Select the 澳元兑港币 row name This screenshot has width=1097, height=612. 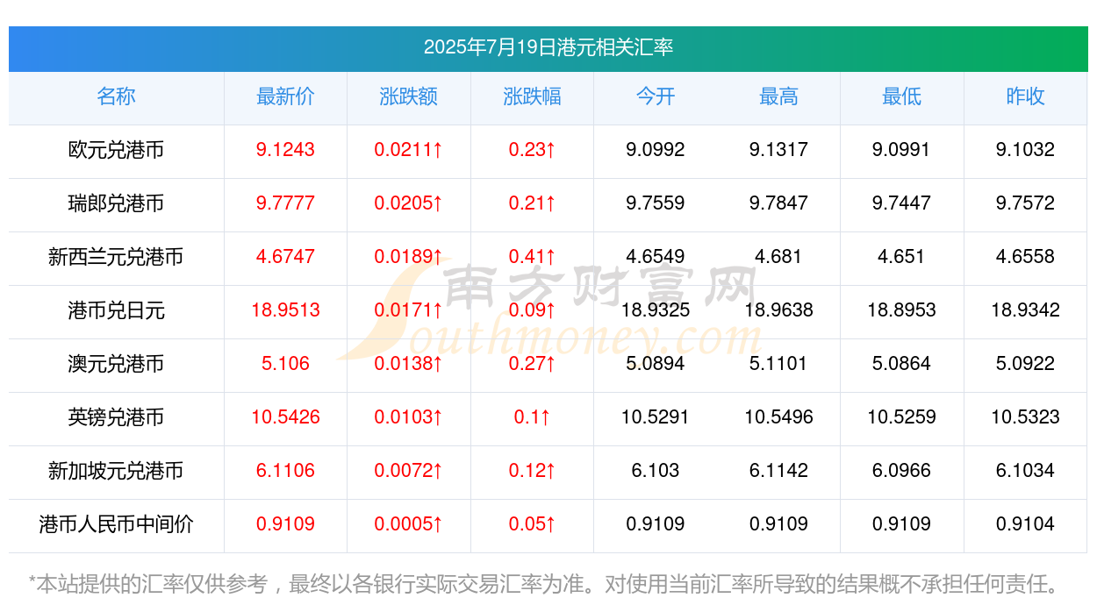(116, 364)
